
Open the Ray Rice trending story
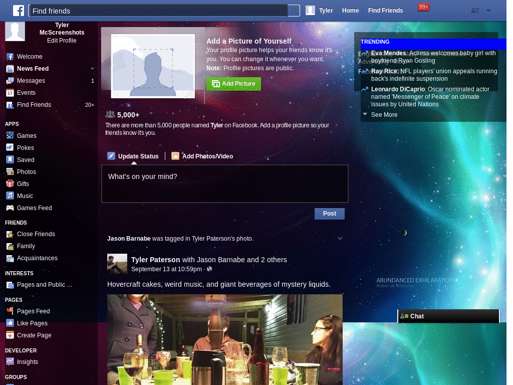434,75
